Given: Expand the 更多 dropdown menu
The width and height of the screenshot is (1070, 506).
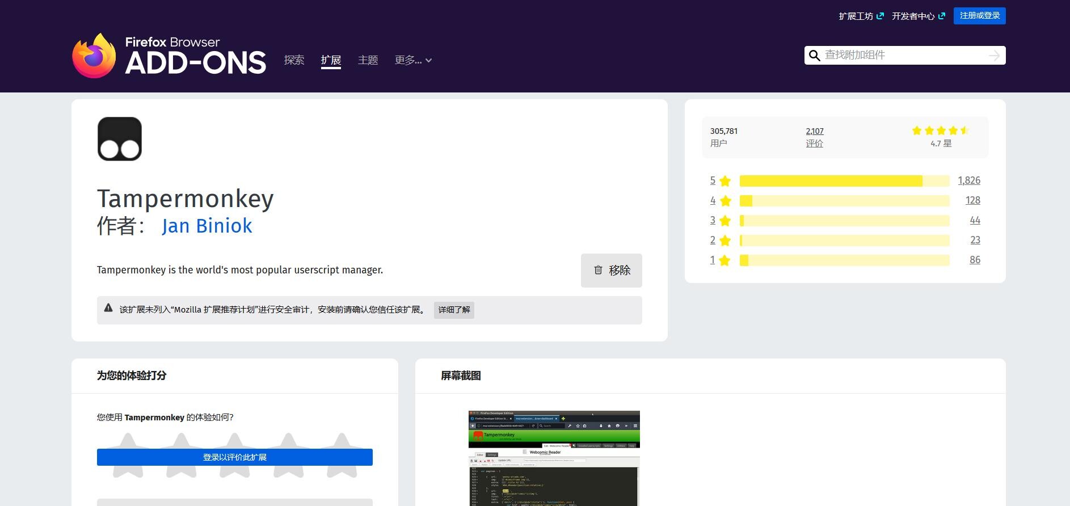Looking at the screenshot, I should (x=413, y=60).
